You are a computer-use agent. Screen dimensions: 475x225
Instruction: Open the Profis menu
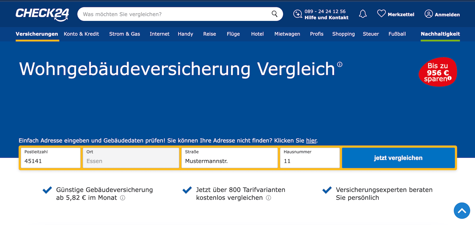[317, 34]
